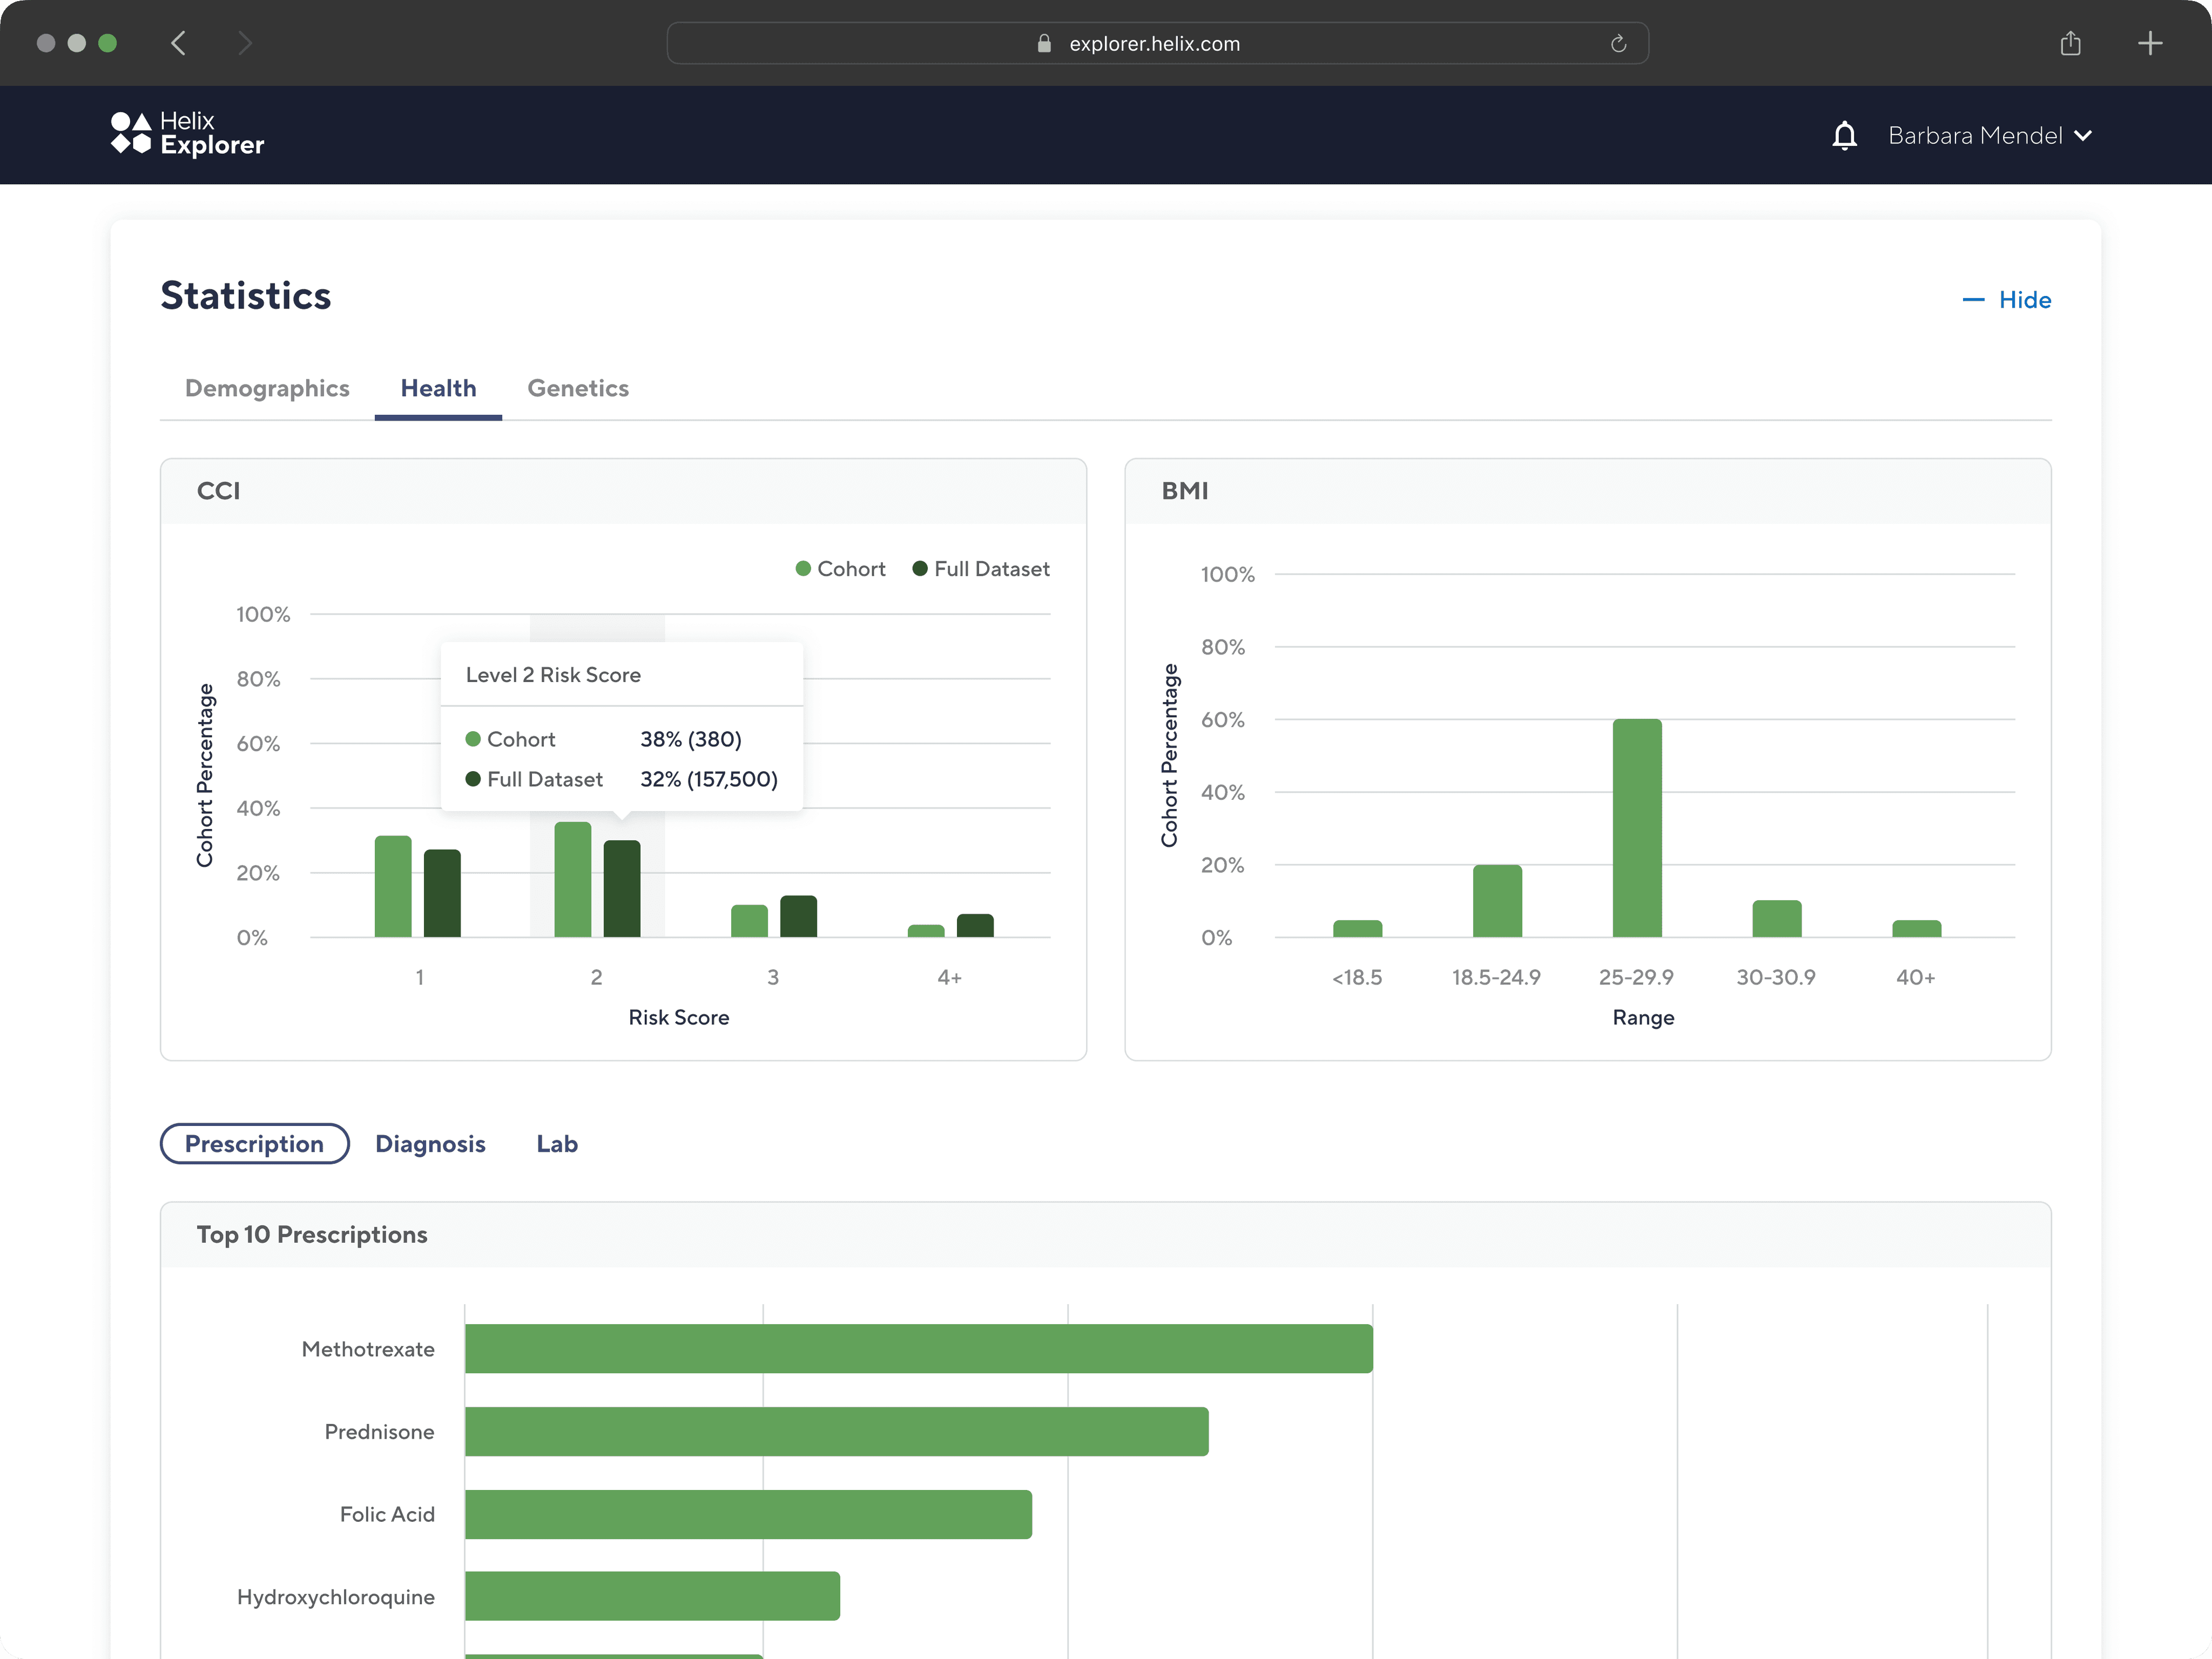Click the Helix Explorer logo
Image resolution: width=2212 pixels, height=1659 pixels.
187,134
